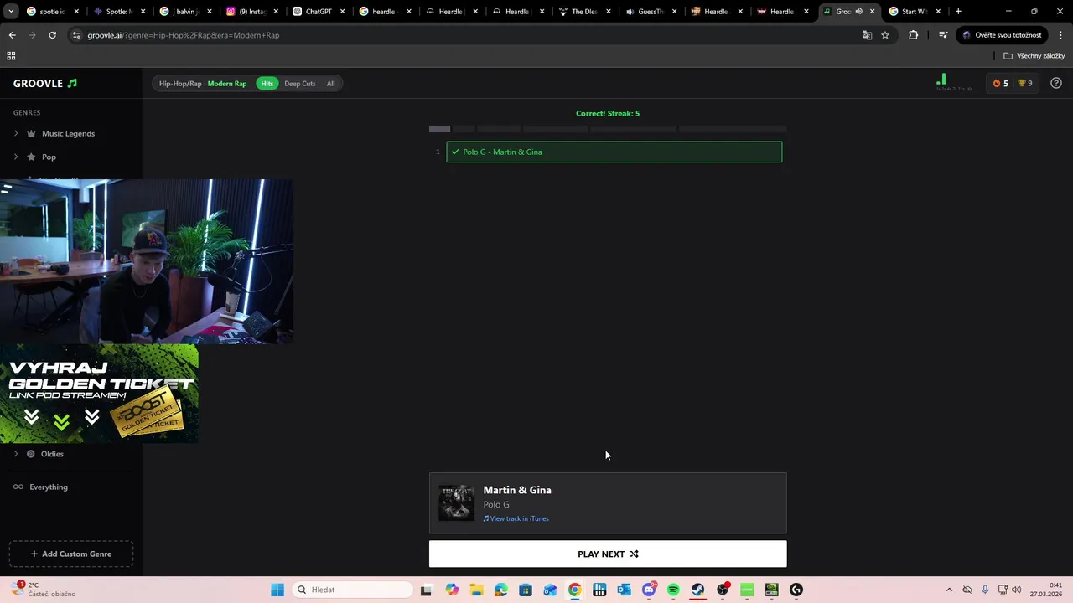Click PLAY NEXT button
This screenshot has width=1073, height=603.
click(x=608, y=554)
